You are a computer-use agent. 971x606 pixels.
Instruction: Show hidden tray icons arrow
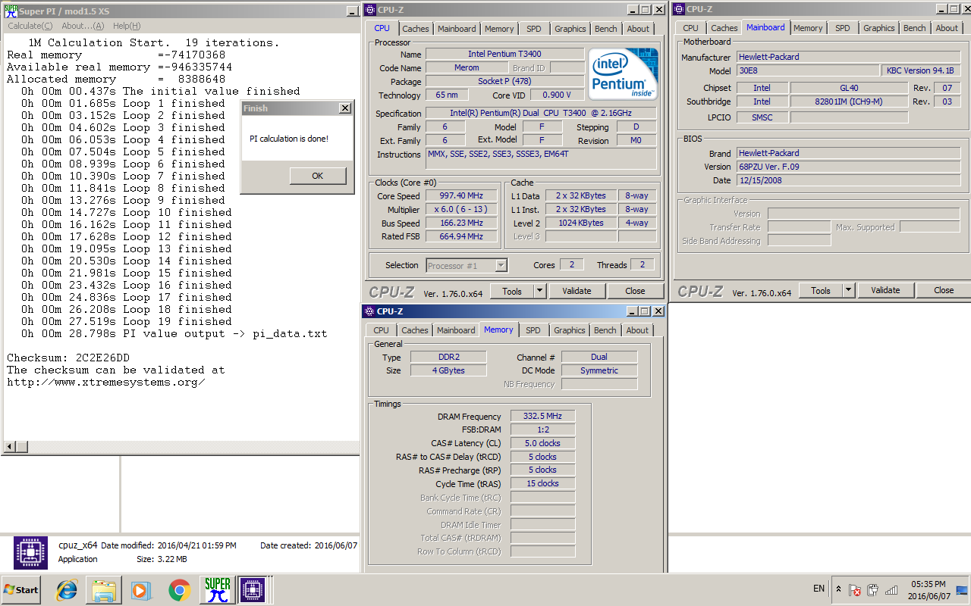838,589
